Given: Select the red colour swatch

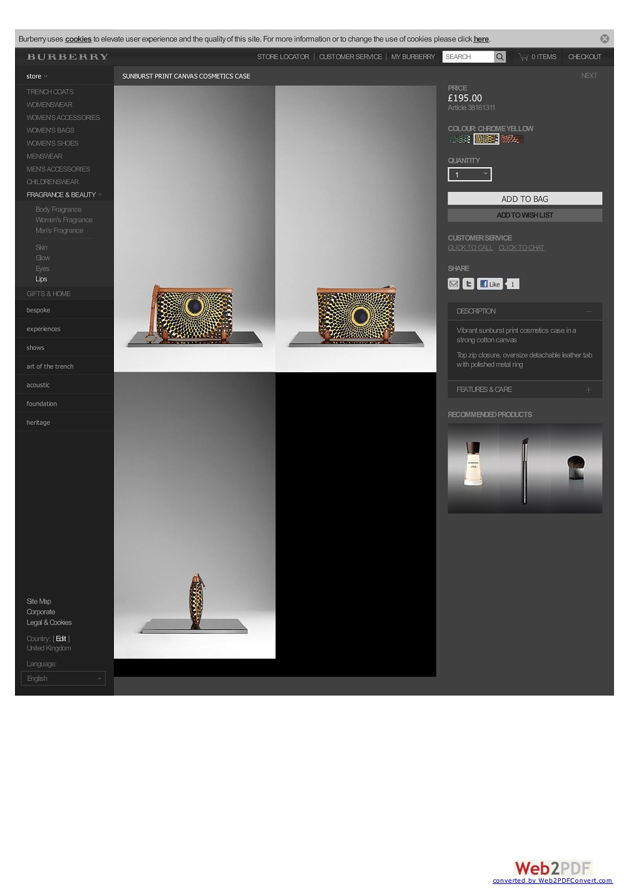Looking at the screenshot, I should (512, 139).
